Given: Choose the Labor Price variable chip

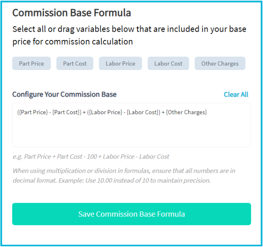Looking at the screenshot, I should tap(120, 64).
